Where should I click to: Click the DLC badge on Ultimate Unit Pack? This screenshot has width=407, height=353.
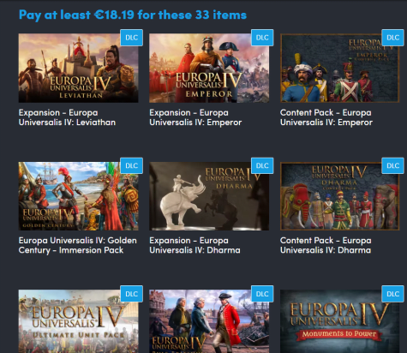click(x=132, y=294)
